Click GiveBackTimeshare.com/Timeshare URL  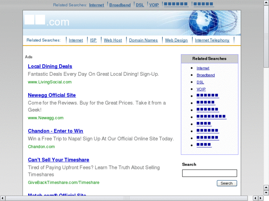64,183
